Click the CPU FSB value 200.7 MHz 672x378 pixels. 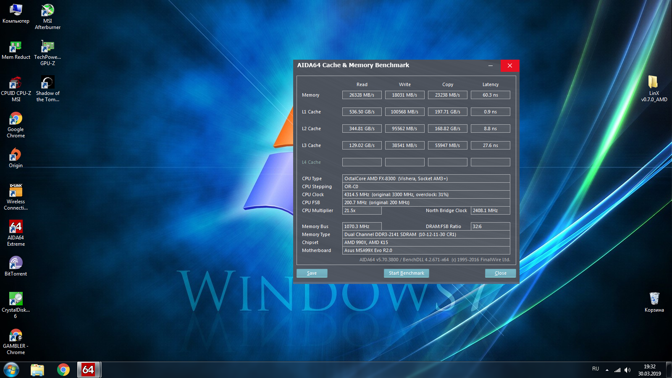click(426, 202)
